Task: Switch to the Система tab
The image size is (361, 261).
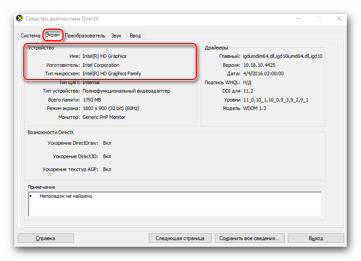Action: coord(30,36)
